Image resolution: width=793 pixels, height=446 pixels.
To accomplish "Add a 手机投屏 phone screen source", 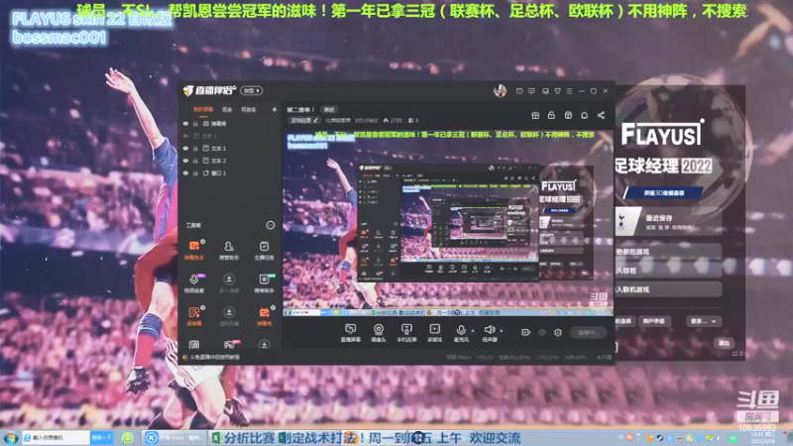I will coord(406,333).
